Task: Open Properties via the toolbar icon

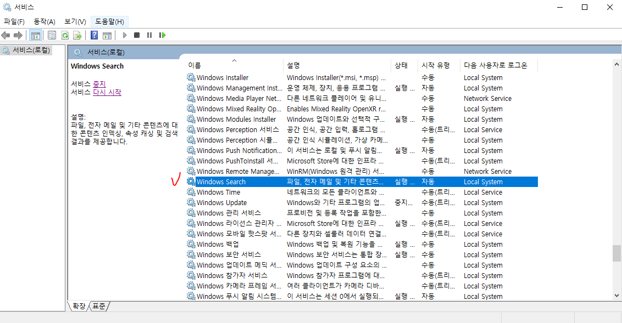Action: [52, 35]
